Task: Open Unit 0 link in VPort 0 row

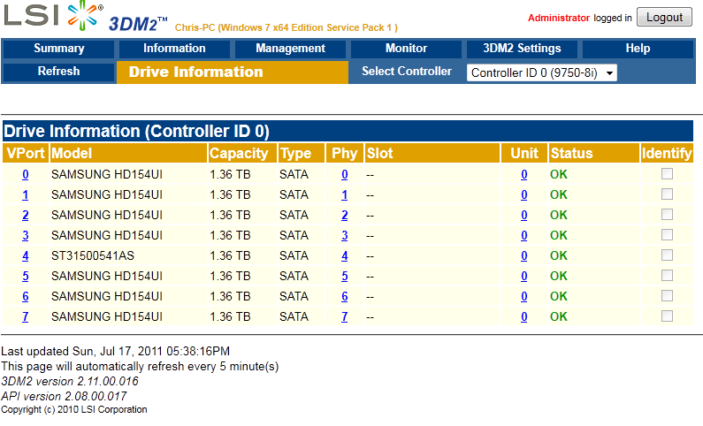Action: pyautogui.click(x=523, y=174)
